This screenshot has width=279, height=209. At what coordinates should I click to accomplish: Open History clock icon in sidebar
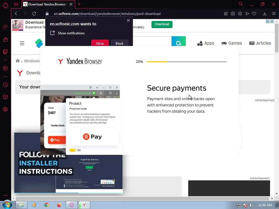tap(5, 85)
